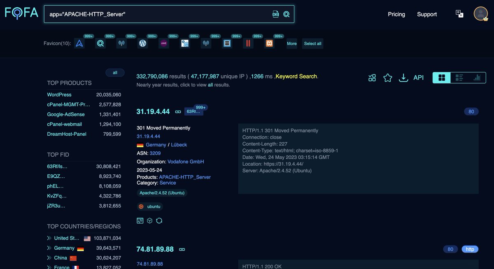Filter by FID KvZFq…
Screen dimensions: 494x269
(x=57, y=196)
